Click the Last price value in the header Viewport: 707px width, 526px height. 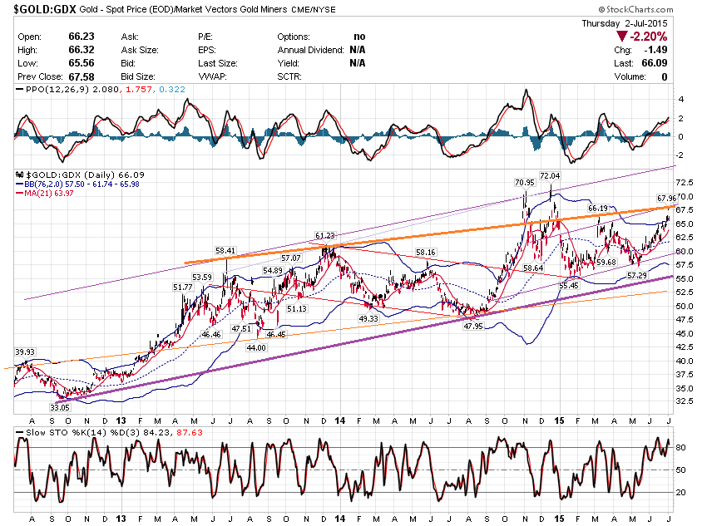[x=655, y=63]
